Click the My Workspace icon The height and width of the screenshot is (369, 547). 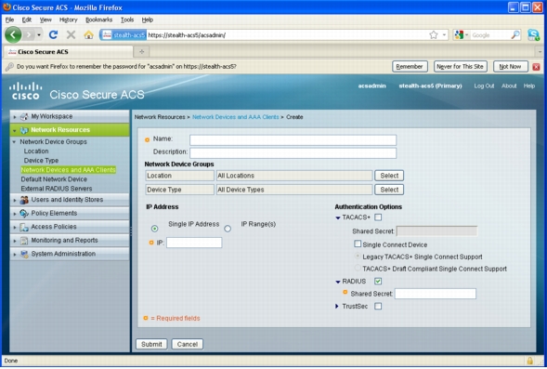24,116
